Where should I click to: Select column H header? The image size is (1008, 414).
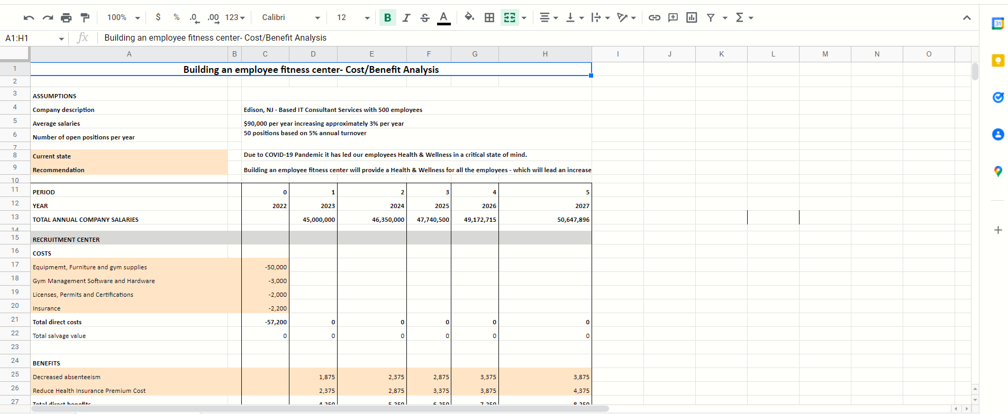(x=545, y=54)
